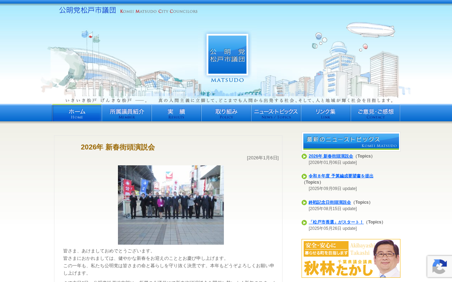Click the reCAPTCHA badge icon

(440, 266)
